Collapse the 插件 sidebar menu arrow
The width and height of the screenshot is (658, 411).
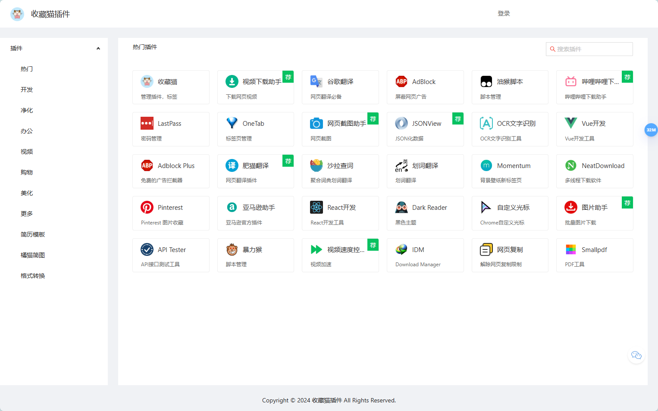(98, 49)
